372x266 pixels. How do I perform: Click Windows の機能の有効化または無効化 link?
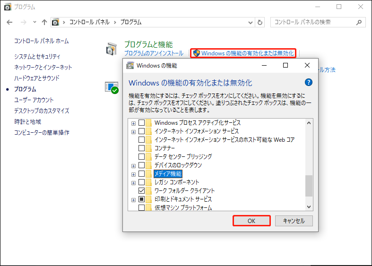pyautogui.click(x=248, y=53)
